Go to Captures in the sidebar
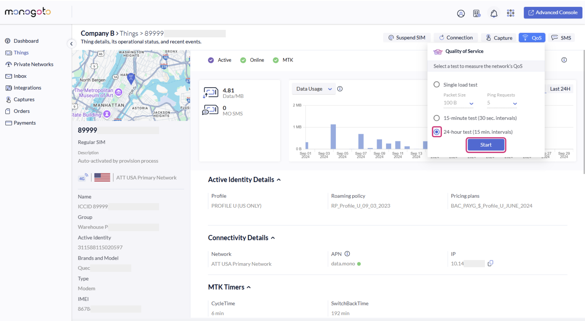The image size is (585, 321). (24, 100)
